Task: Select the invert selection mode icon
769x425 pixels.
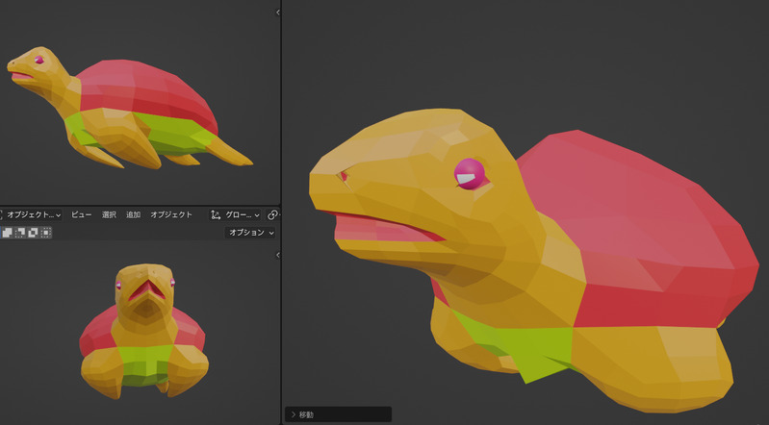Action: 33,233
